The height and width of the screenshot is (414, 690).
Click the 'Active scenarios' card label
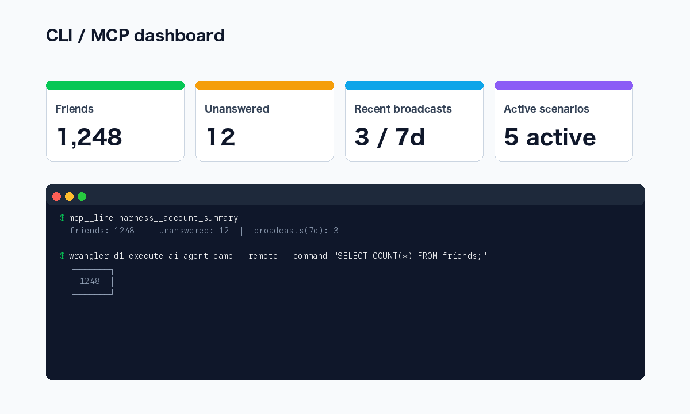click(x=546, y=109)
